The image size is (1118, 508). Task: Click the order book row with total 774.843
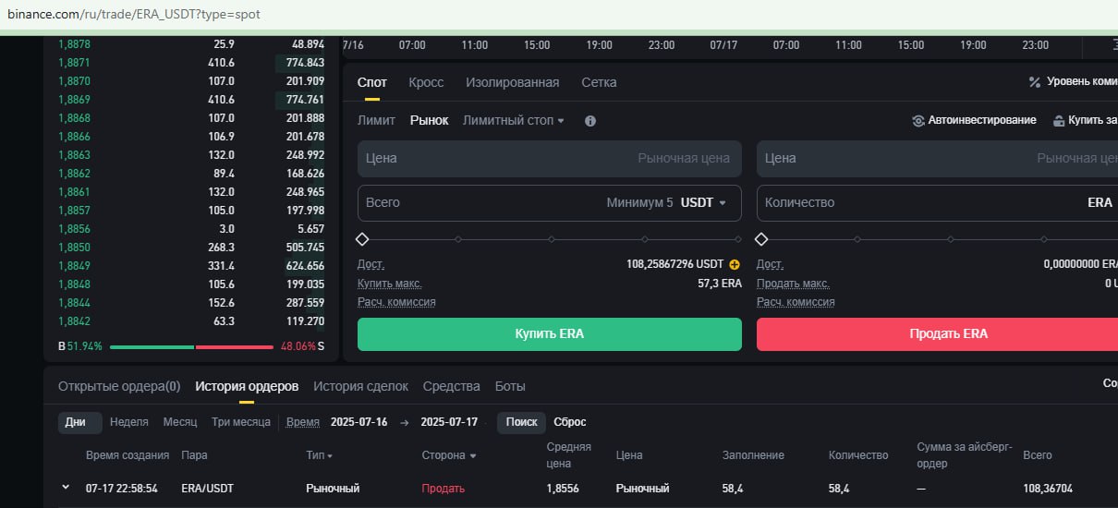point(191,63)
